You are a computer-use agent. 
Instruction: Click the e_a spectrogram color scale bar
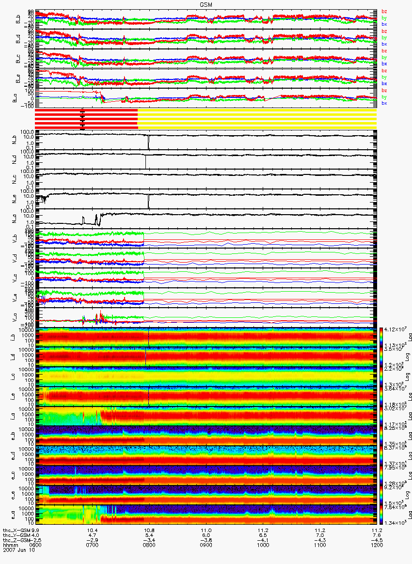[x=381, y=516]
